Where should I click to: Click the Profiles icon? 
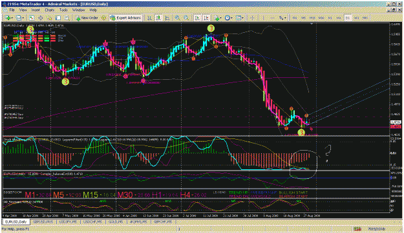click(18, 18)
